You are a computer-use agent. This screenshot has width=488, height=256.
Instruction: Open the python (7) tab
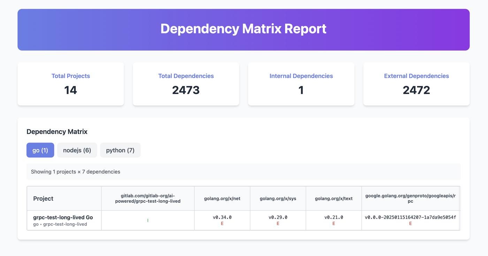coord(120,150)
